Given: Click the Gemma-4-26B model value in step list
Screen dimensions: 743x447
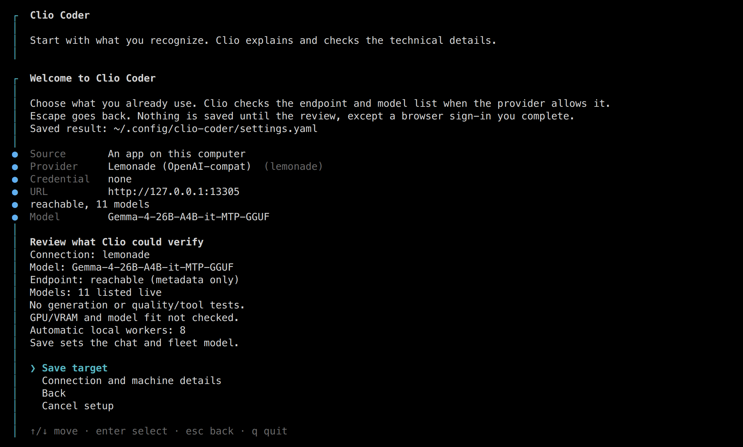Looking at the screenshot, I should (188, 217).
